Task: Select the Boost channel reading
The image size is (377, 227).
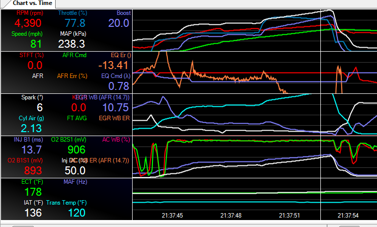Action: (x=118, y=23)
